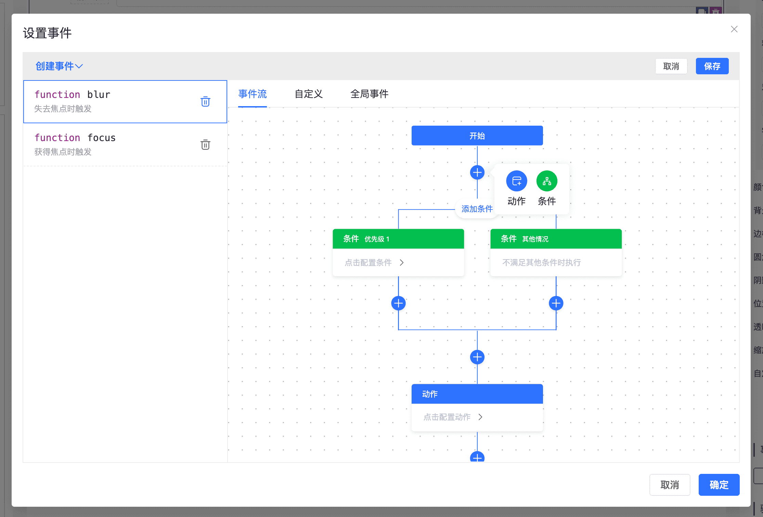
Task: Expand 点击配置条件 configuration
Action: pos(374,263)
